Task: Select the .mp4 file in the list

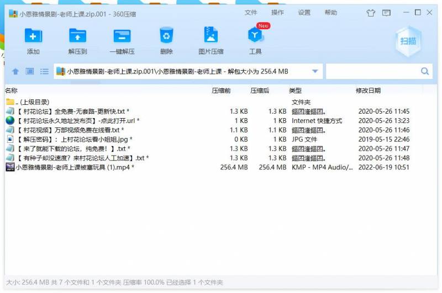Action: click(74, 168)
